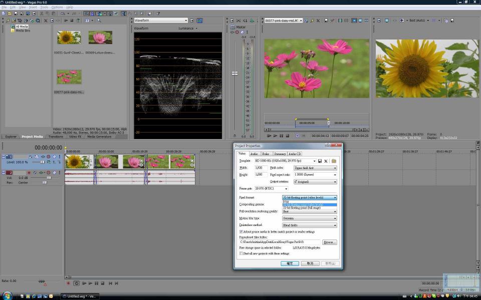Click the 取消 cancel button

tap(310, 263)
